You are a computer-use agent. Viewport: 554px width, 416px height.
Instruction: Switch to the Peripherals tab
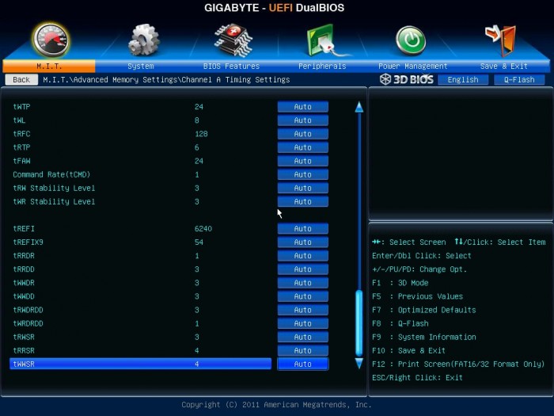pos(322,66)
